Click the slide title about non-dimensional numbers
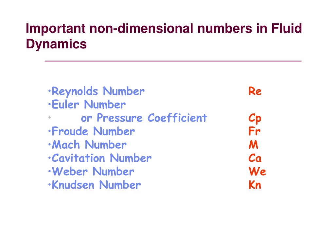The height and width of the screenshot is (251, 335). [164, 36]
